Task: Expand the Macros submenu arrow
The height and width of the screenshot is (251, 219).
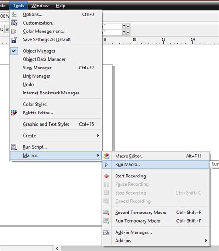Action: [x=98, y=155]
